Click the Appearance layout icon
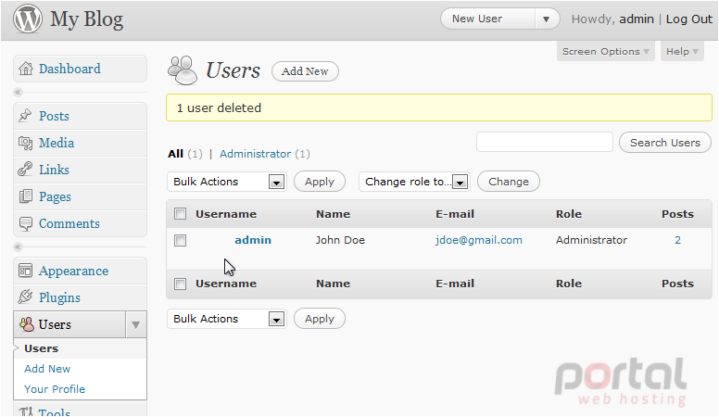The image size is (719, 417). tap(25, 271)
